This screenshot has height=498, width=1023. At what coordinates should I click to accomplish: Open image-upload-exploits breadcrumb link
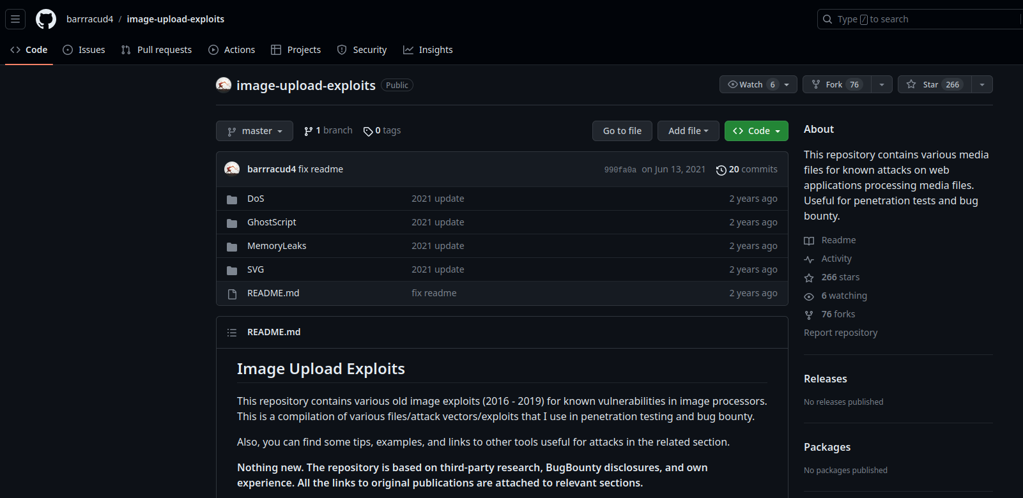176,19
